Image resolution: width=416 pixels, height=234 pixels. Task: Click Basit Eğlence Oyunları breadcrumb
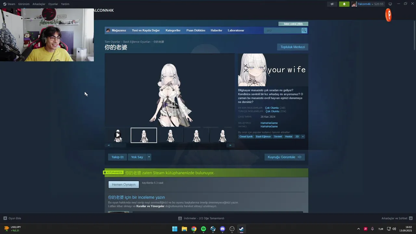(137, 42)
